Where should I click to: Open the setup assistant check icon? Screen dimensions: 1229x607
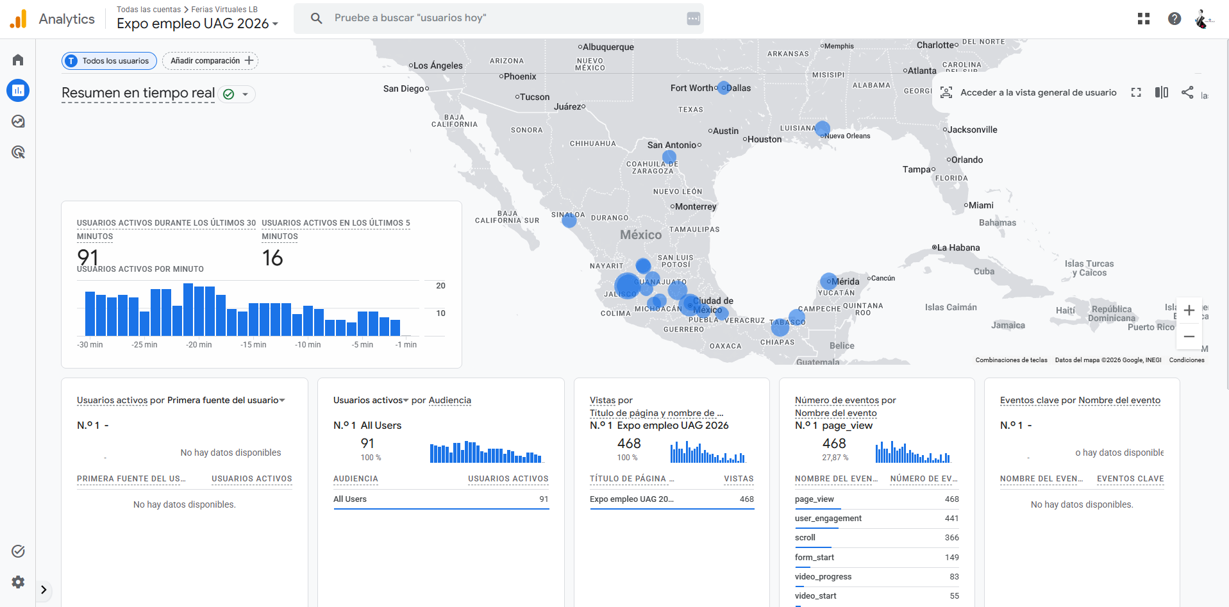18,551
